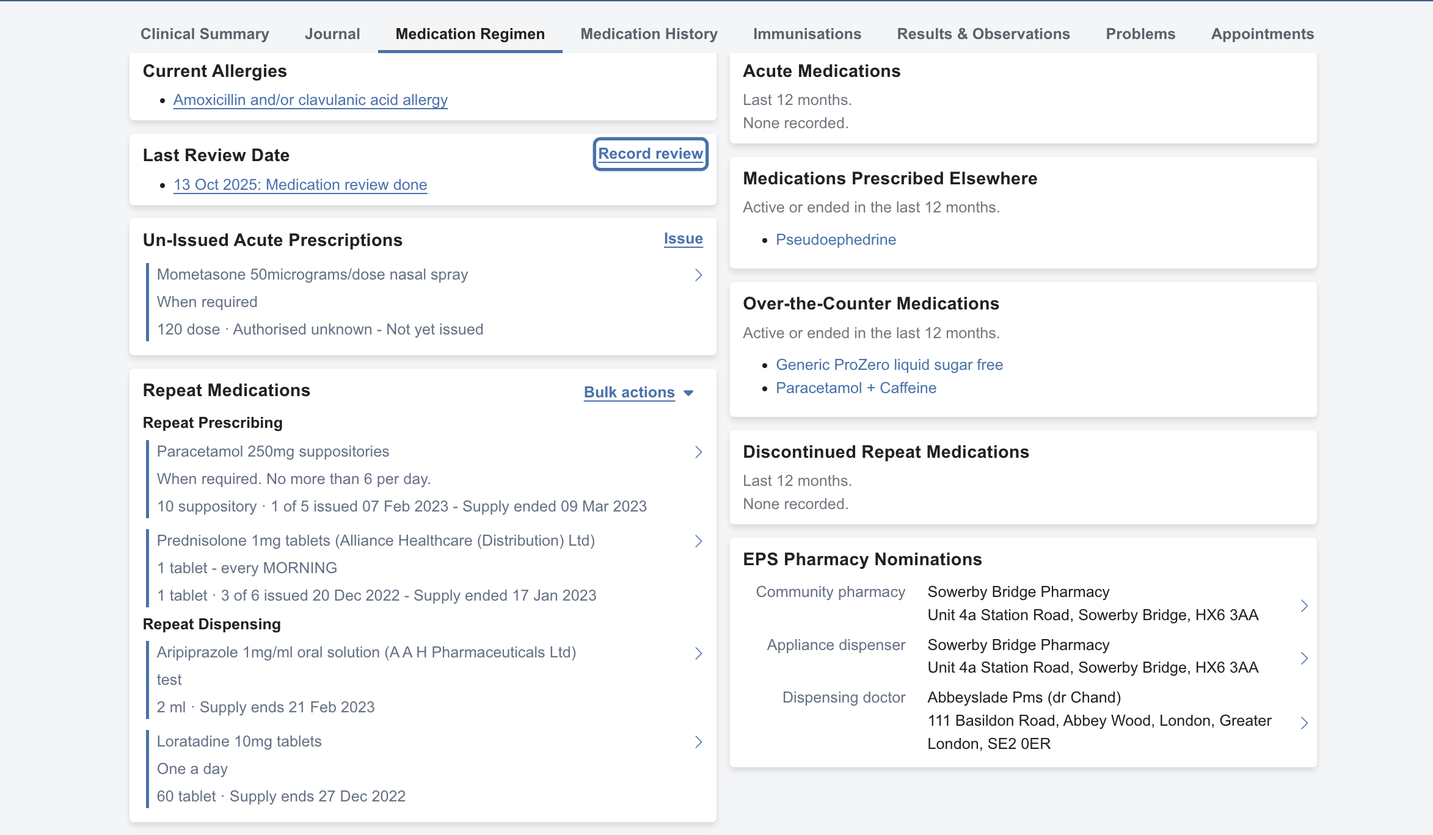
Task: Open Community pharmacy nomination chevron
Action: [1304, 605]
